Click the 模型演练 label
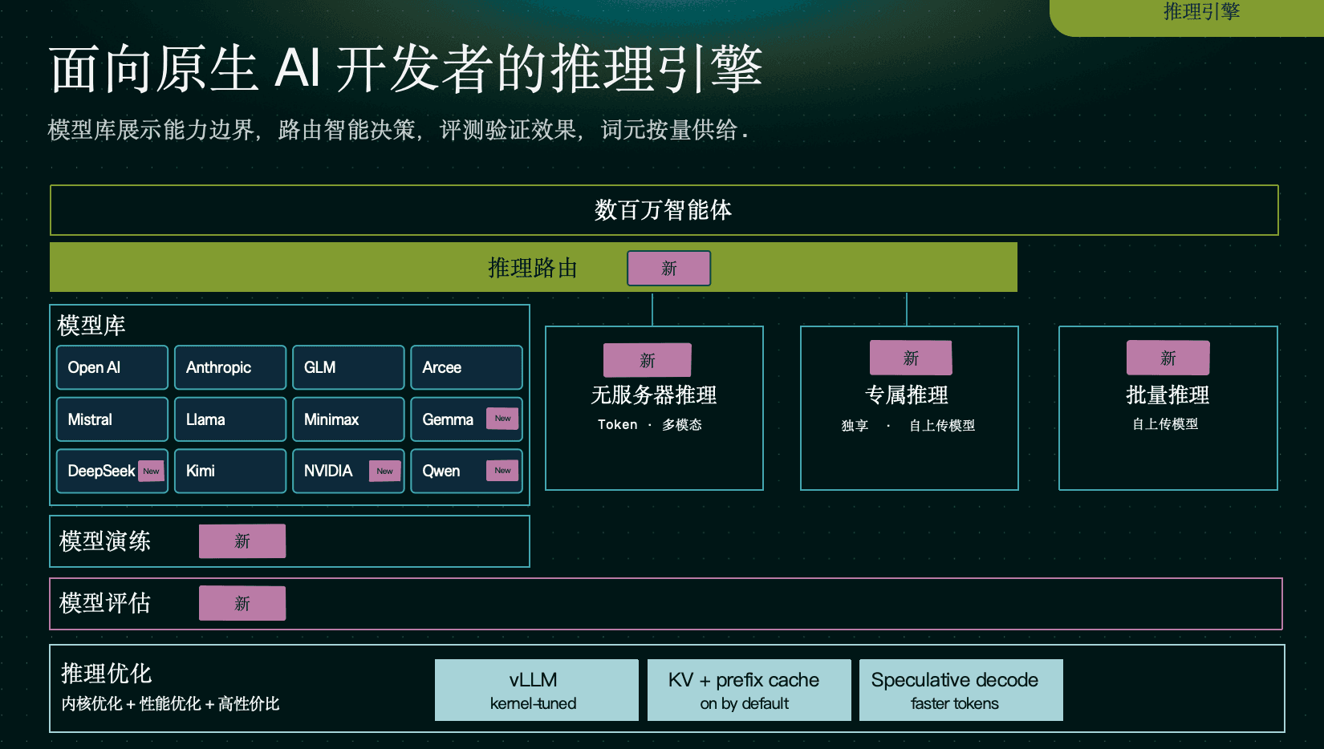This screenshot has height=749, width=1324. tap(105, 541)
